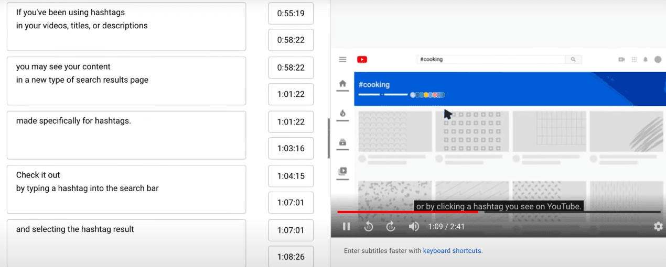666x267 pixels.
Task: Click the caption list scrollbar
Action: pyautogui.click(x=328, y=138)
